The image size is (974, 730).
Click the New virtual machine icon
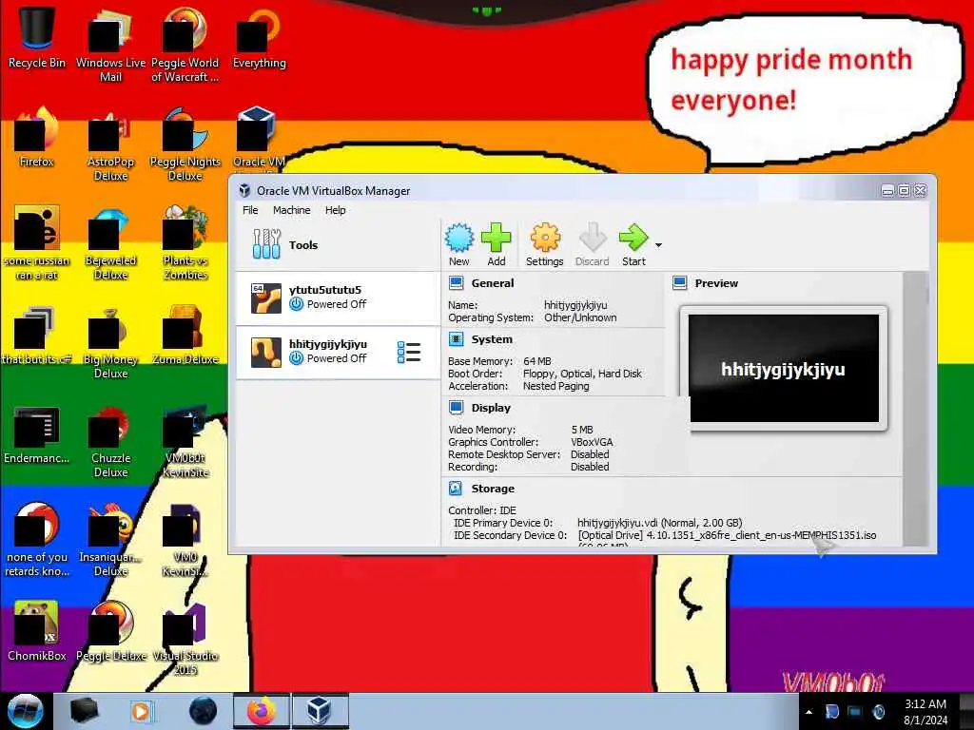(459, 244)
